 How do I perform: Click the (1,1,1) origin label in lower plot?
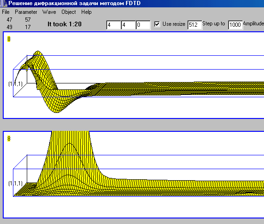pyautogui.click(x=15, y=183)
